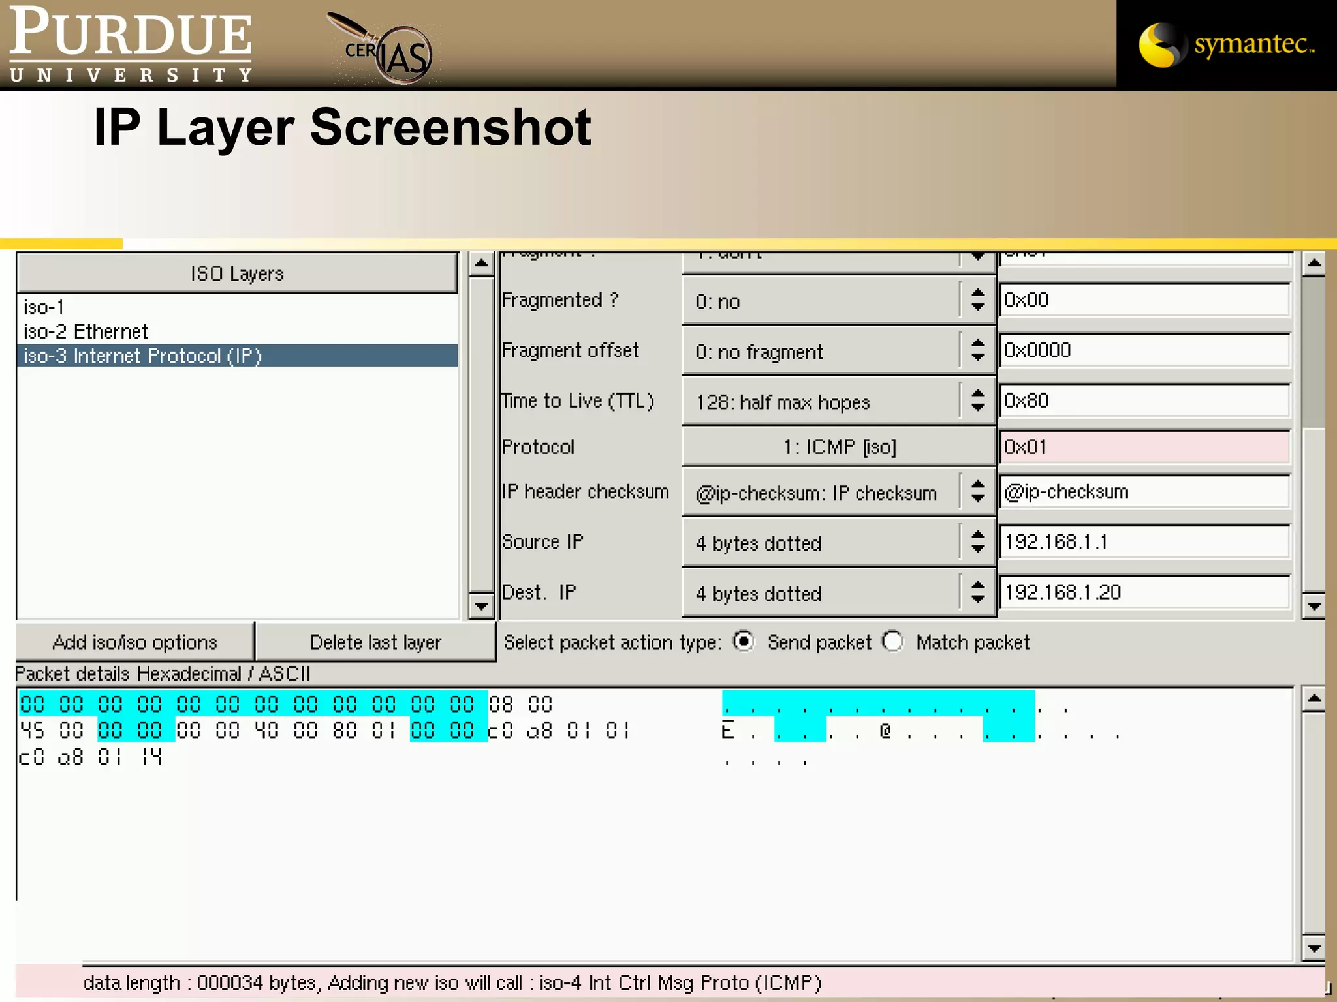1337x1002 pixels.
Task: Open the Dest. IP format dropdown
Action: (838, 593)
